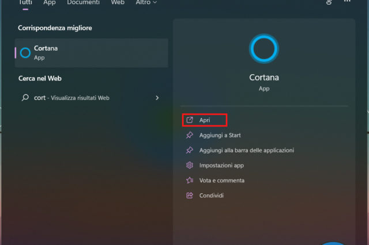
Task: Select the Aggiungi a Start text
Action: 220,135
